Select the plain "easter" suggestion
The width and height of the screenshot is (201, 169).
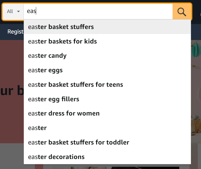point(37,128)
